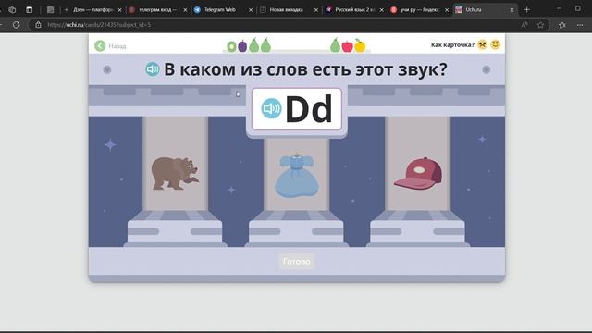This screenshot has height=333, width=592.
Task: Click the Назад link text
Action: coord(117,46)
